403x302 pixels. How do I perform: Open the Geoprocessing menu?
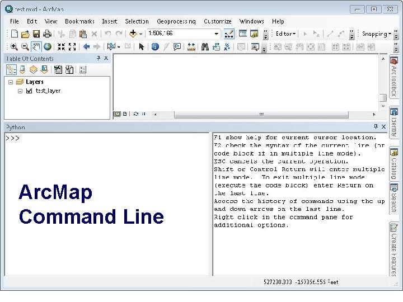tap(176, 21)
